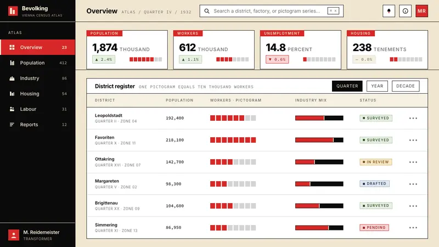Screen dimensions: 439x247
Task: Go to Overview in sidebar
Action: point(37,47)
